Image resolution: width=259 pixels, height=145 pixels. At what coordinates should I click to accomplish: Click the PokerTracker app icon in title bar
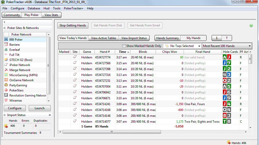(x=3, y=2)
